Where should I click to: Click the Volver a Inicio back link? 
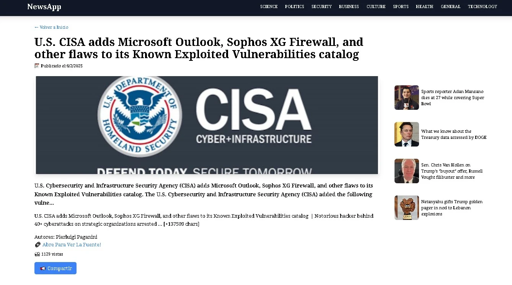coord(51,27)
